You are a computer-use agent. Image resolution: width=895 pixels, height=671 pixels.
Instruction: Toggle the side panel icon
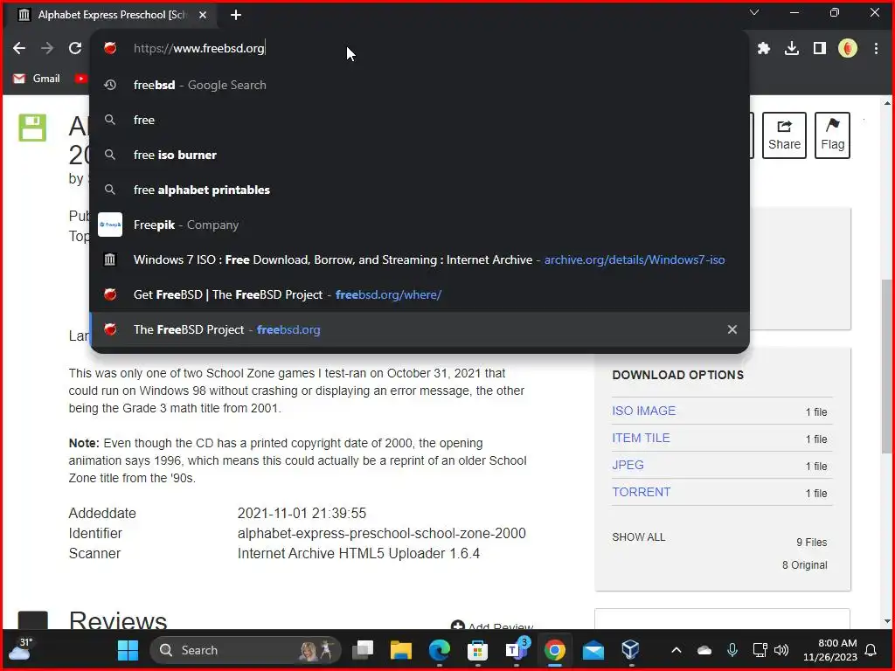[820, 49]
